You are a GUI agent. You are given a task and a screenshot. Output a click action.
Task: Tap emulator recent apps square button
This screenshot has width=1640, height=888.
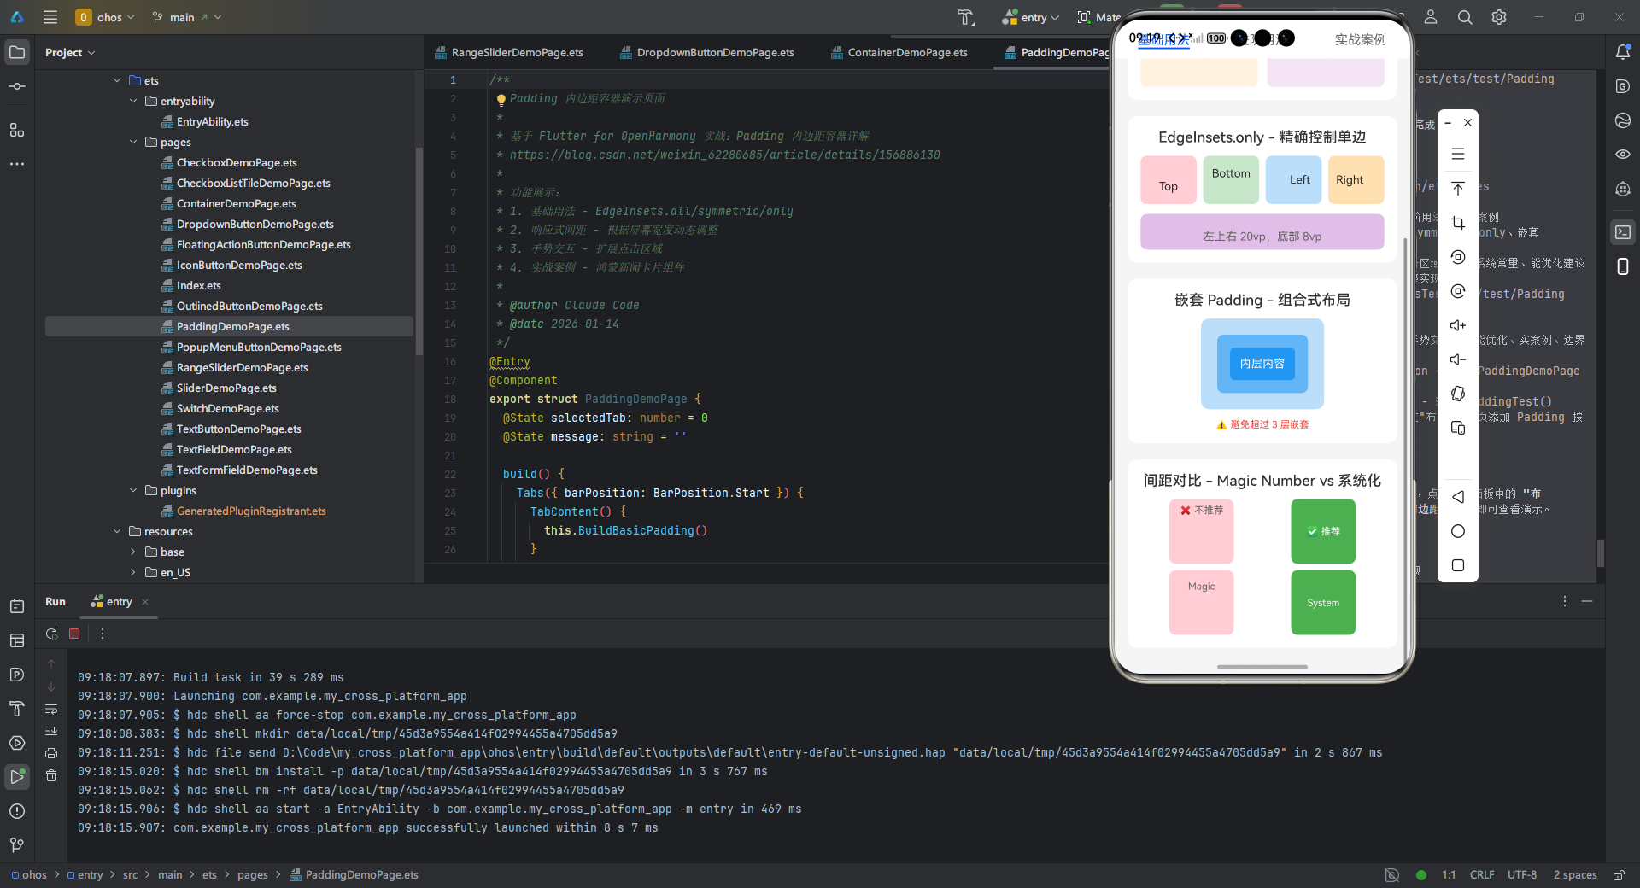1458,565
